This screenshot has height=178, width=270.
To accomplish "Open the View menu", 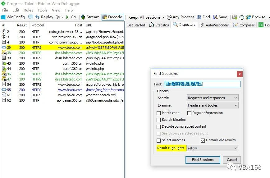I will 56,10.
